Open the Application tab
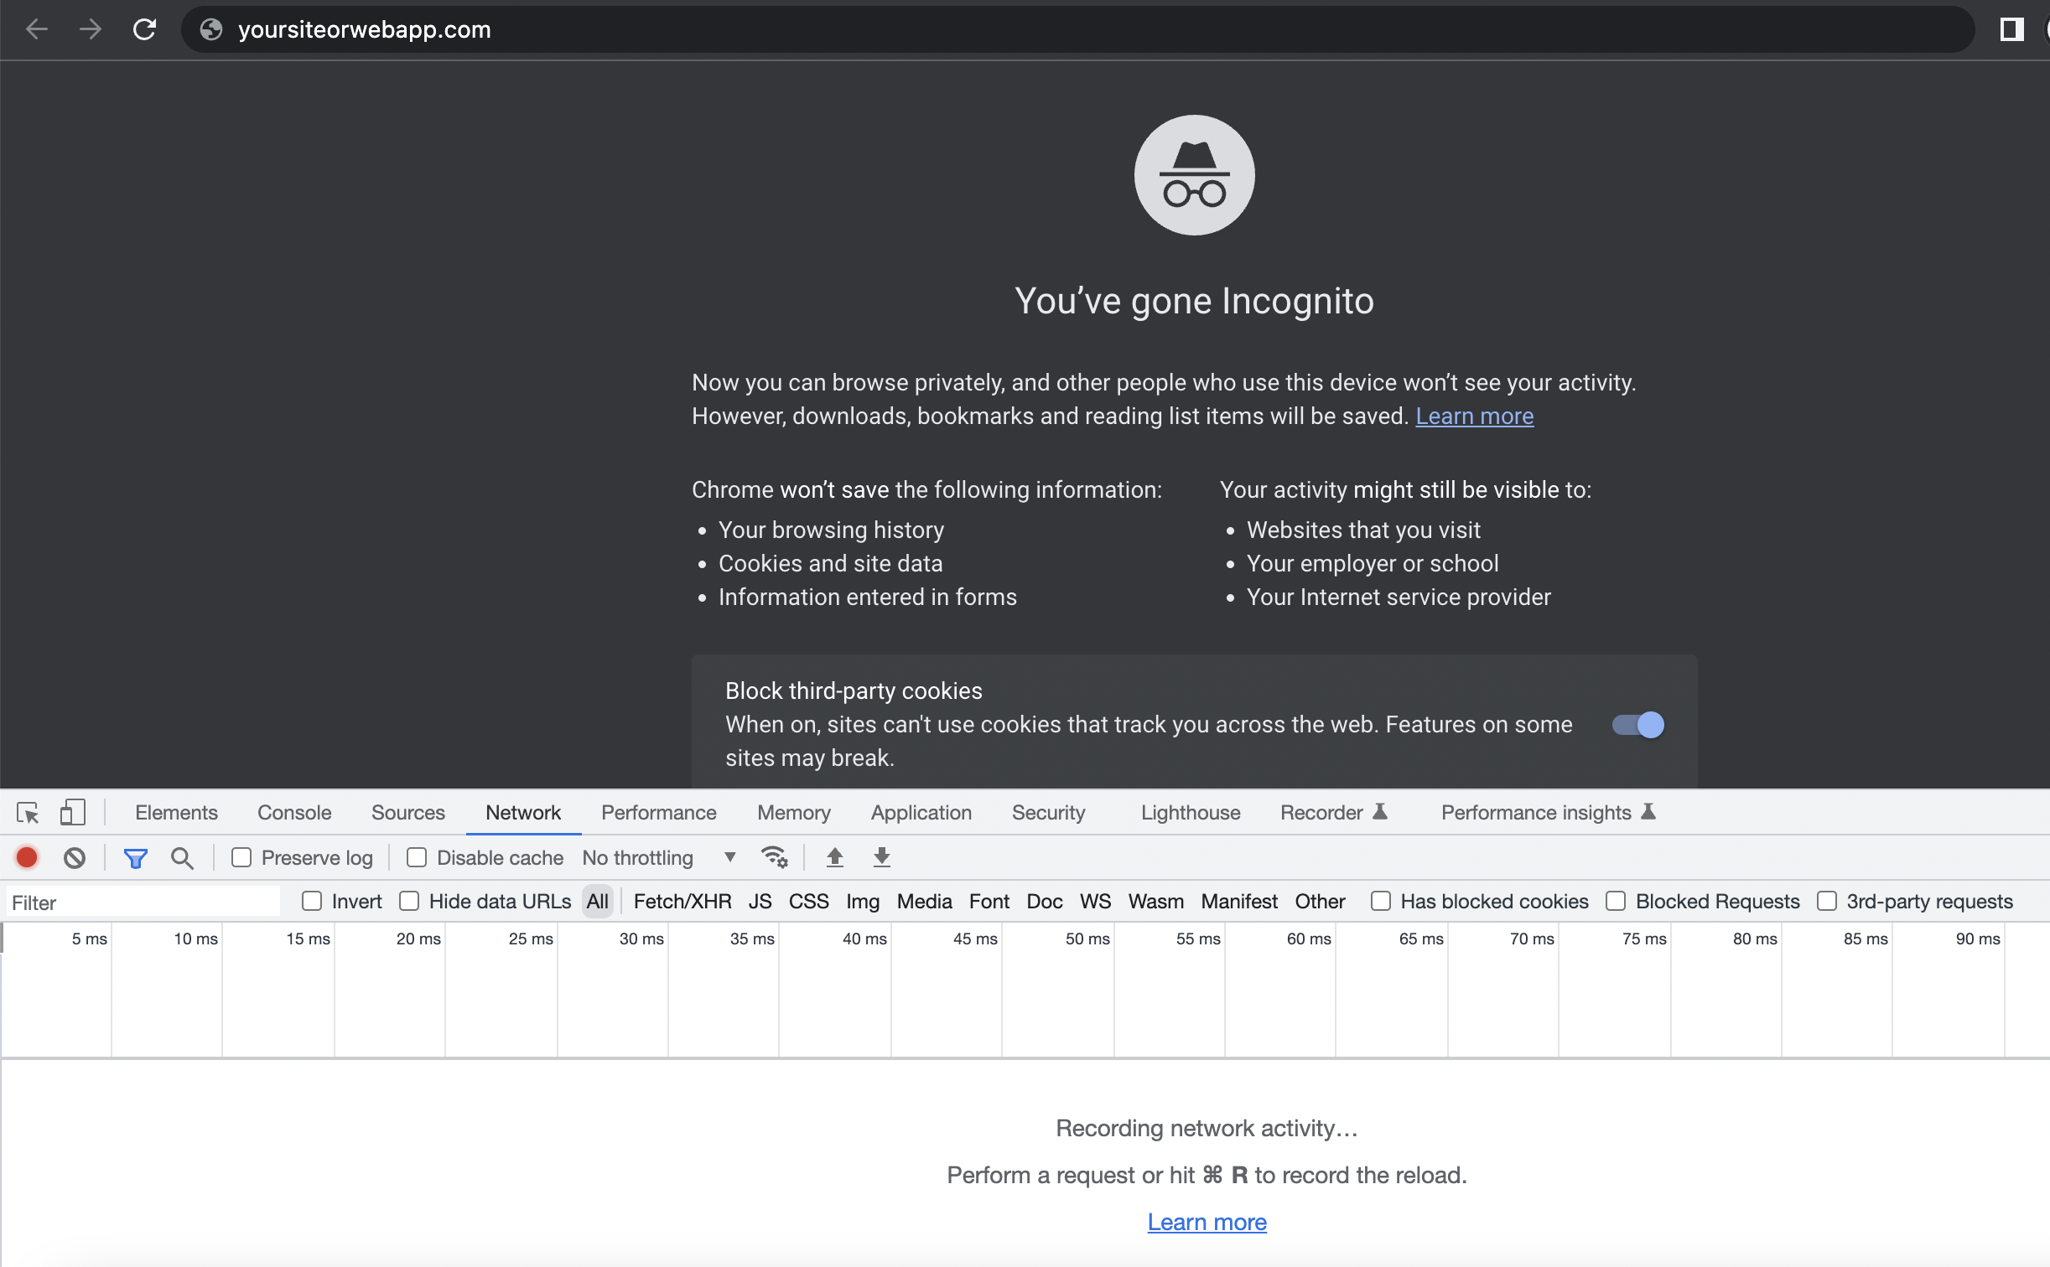The width and height of the screenshot is (2050, 1267). tap(921, 812)
